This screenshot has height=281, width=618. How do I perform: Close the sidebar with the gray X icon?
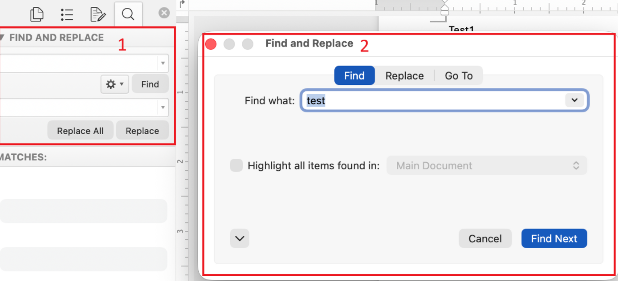point(164,13)
